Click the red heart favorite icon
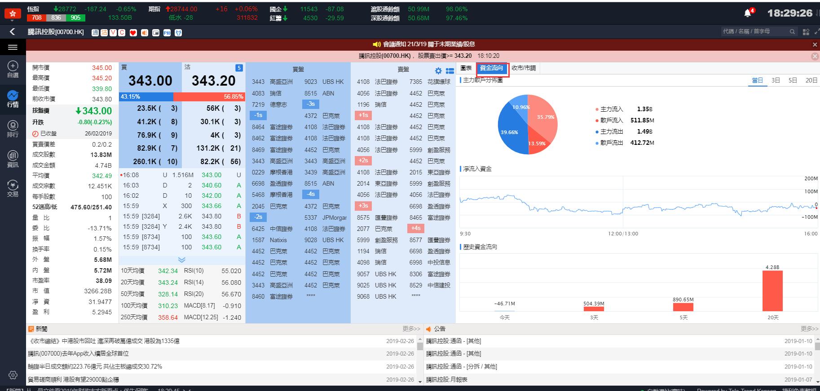The height and width of the screenshot is (391, 820). (x=133, y=33)
